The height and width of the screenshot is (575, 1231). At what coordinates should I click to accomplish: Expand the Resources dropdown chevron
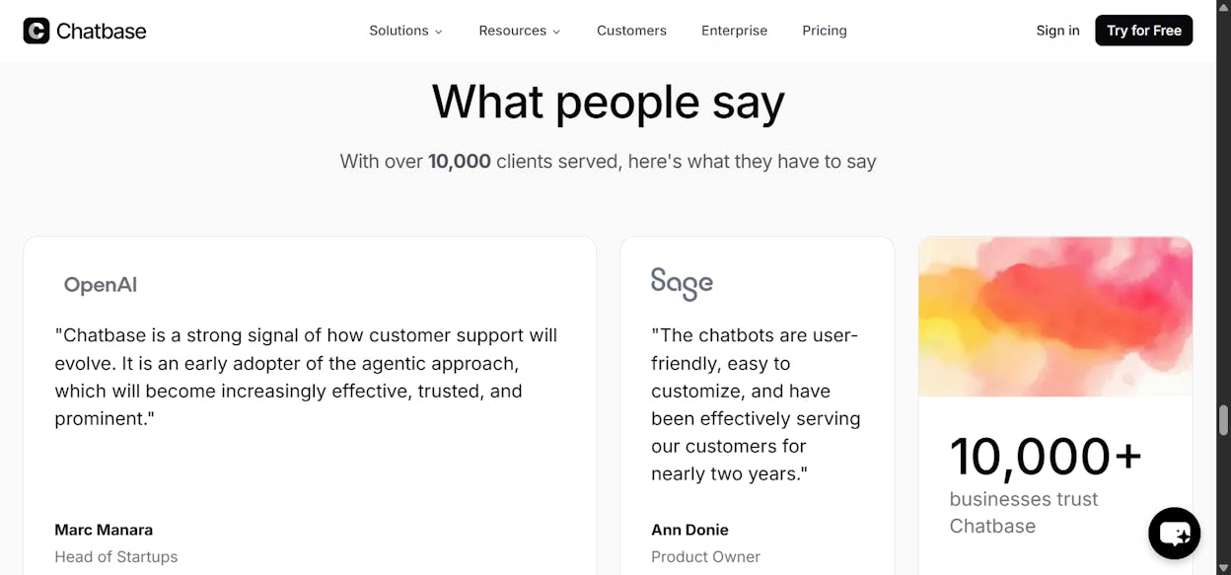pyautogui.click(x=556, y=32)
